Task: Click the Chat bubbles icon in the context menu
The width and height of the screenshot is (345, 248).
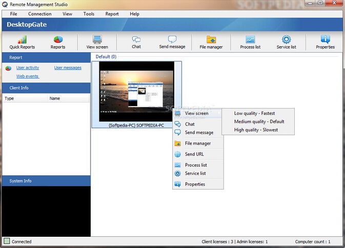Action: coord(177,124)
